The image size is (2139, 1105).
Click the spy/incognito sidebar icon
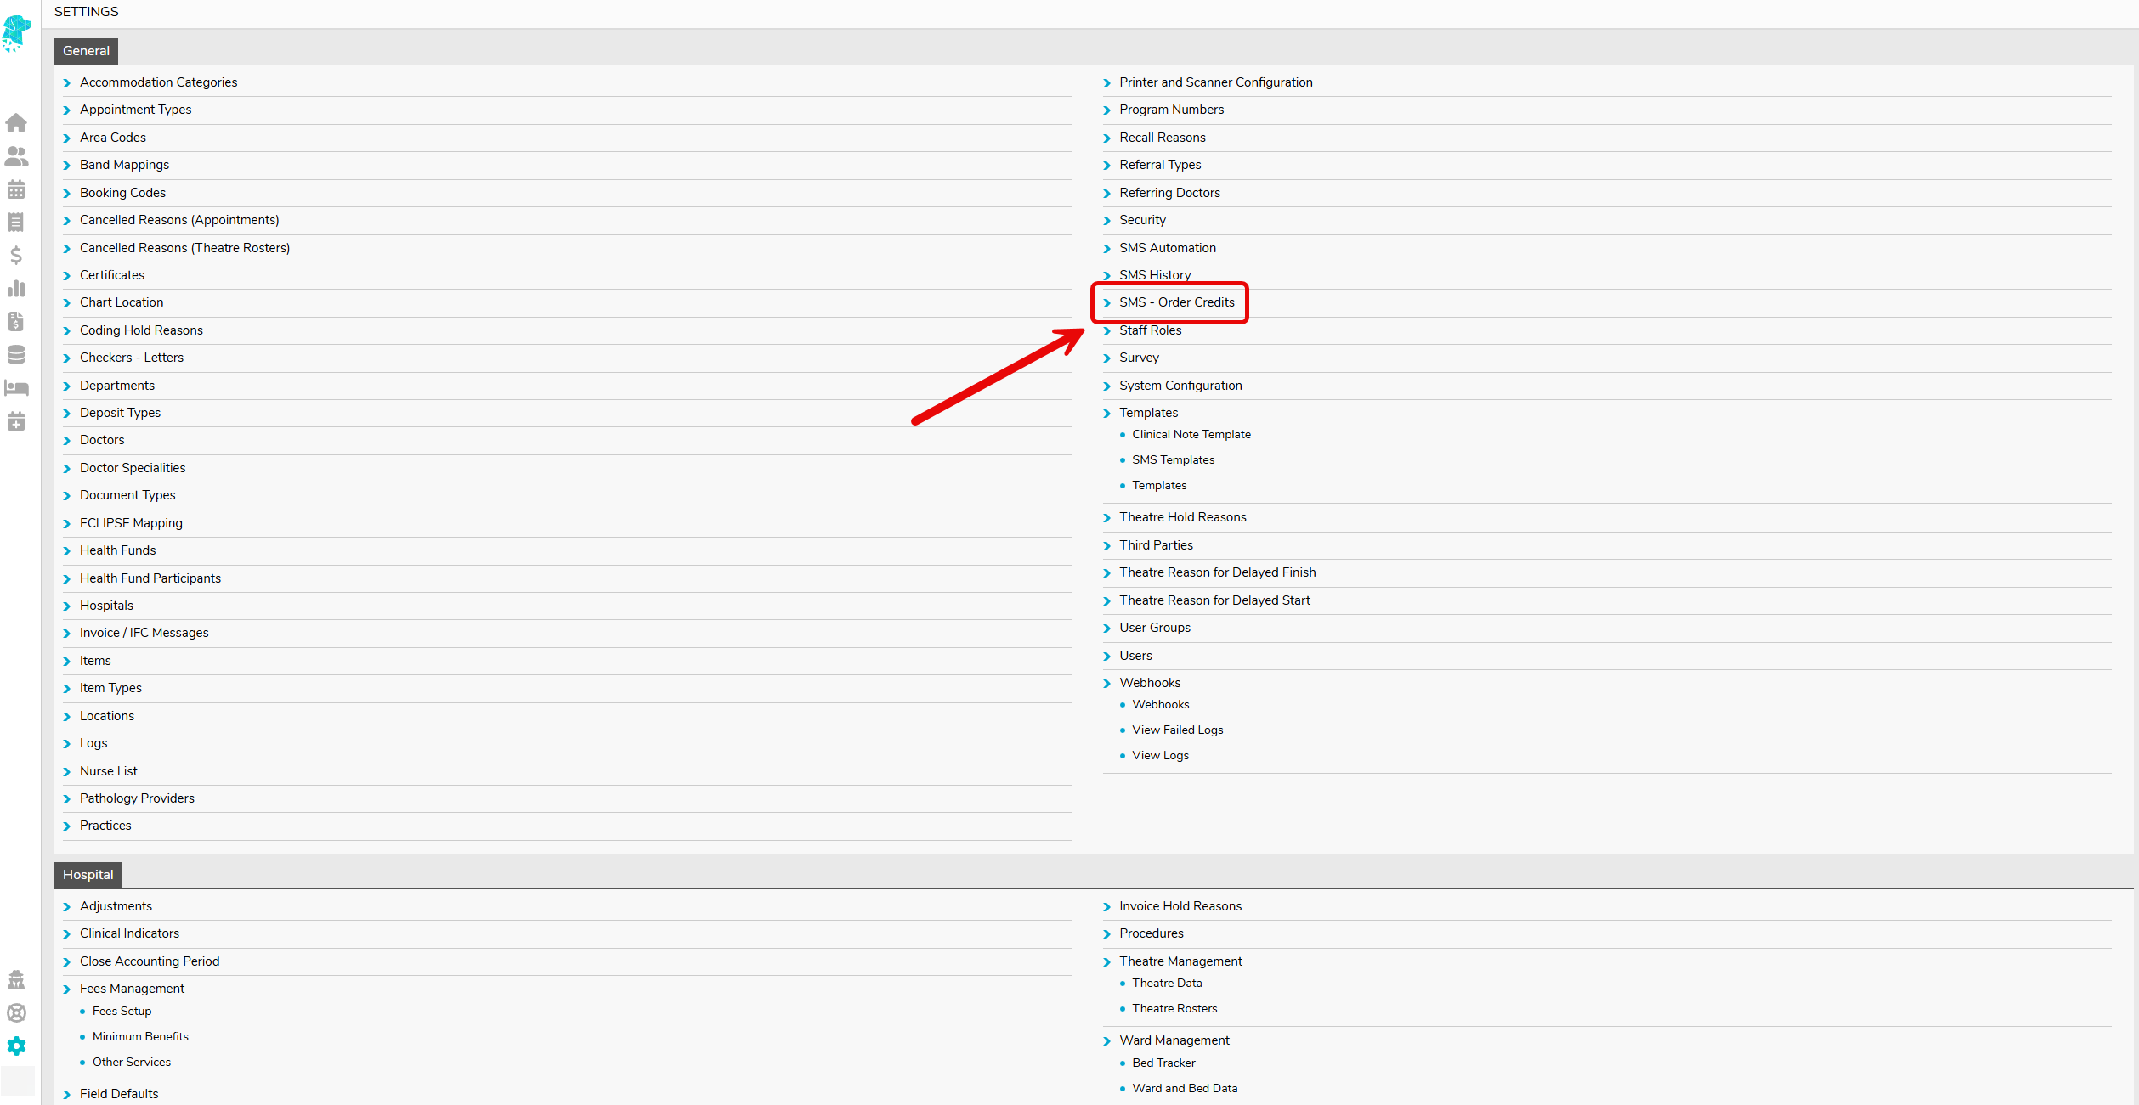click(x=16, y=980)
